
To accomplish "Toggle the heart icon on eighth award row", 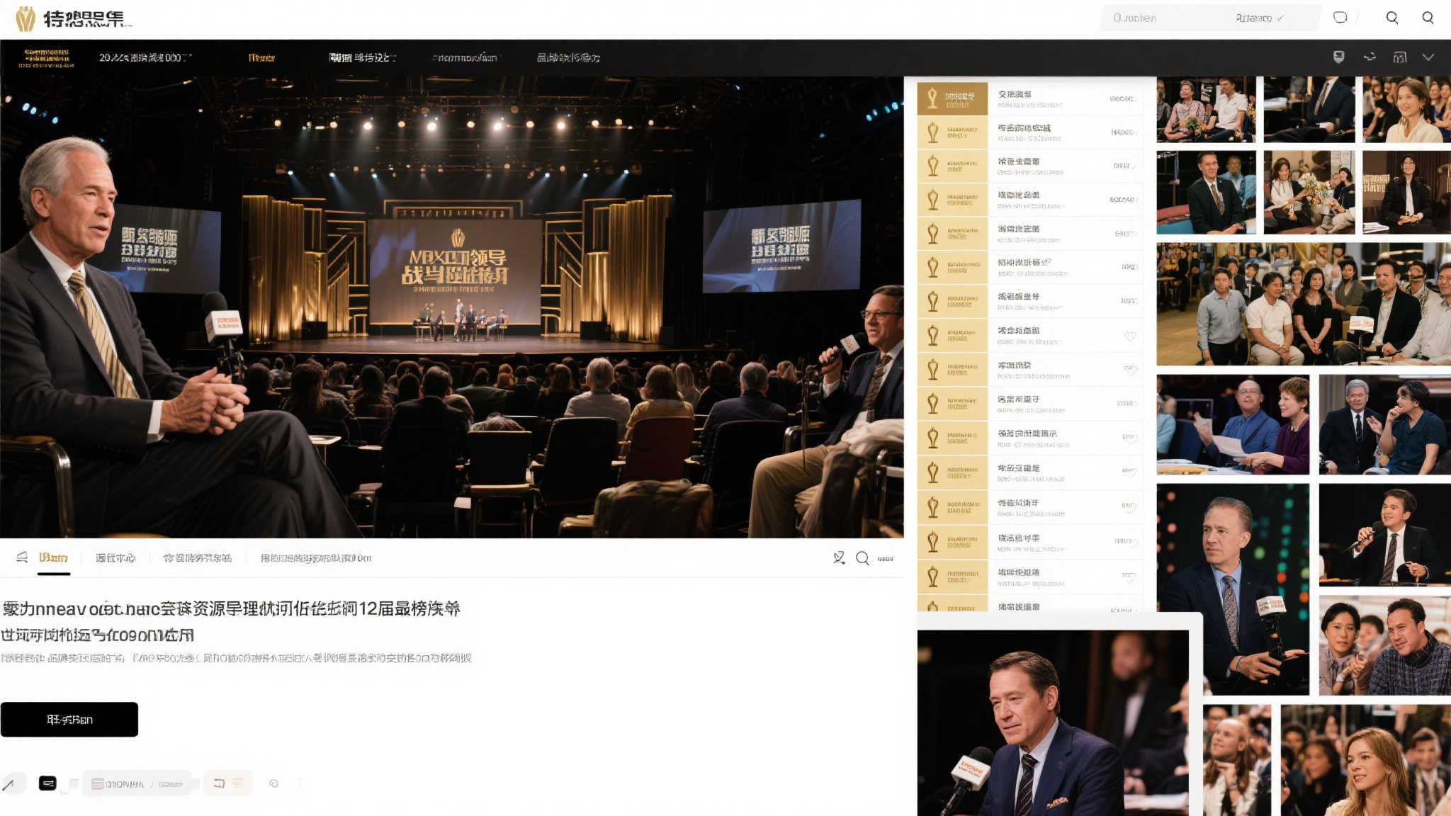I will (x=1130, y=336).
